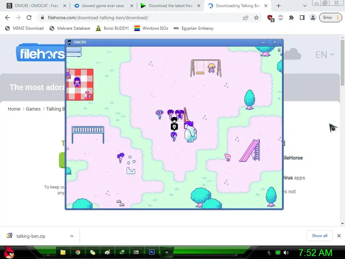Close the Downloading Talking Ben tab
This screenshot has width=345, height=259.
266,6
